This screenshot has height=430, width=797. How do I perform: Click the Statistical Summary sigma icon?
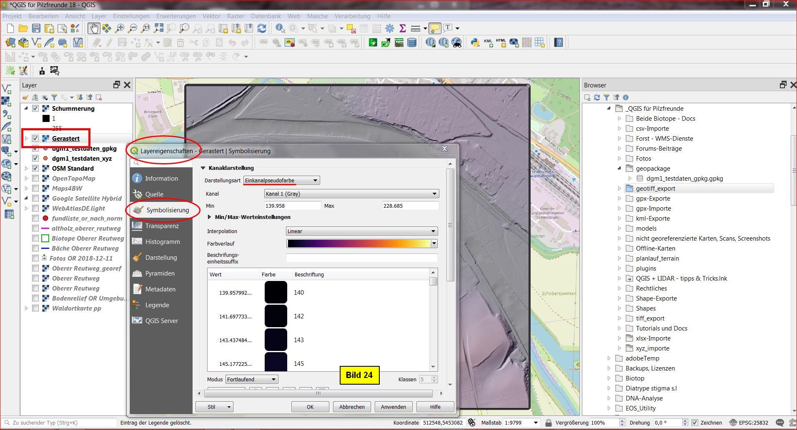(402, 28)
